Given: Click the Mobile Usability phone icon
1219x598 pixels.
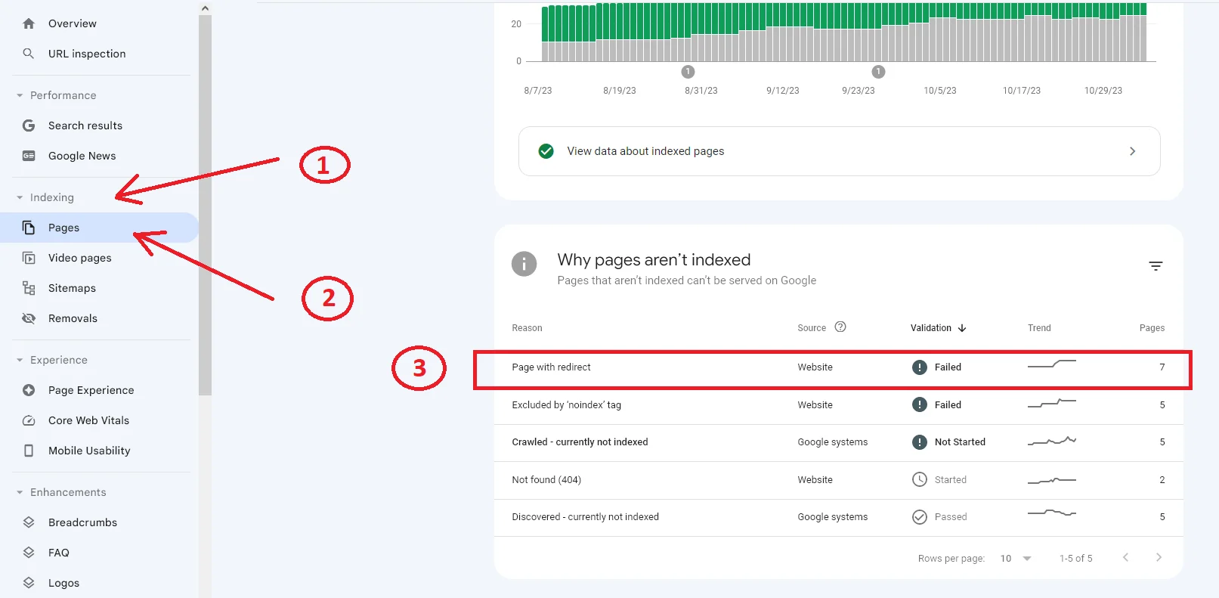Looking at the screenshot, I should point(29,451).
